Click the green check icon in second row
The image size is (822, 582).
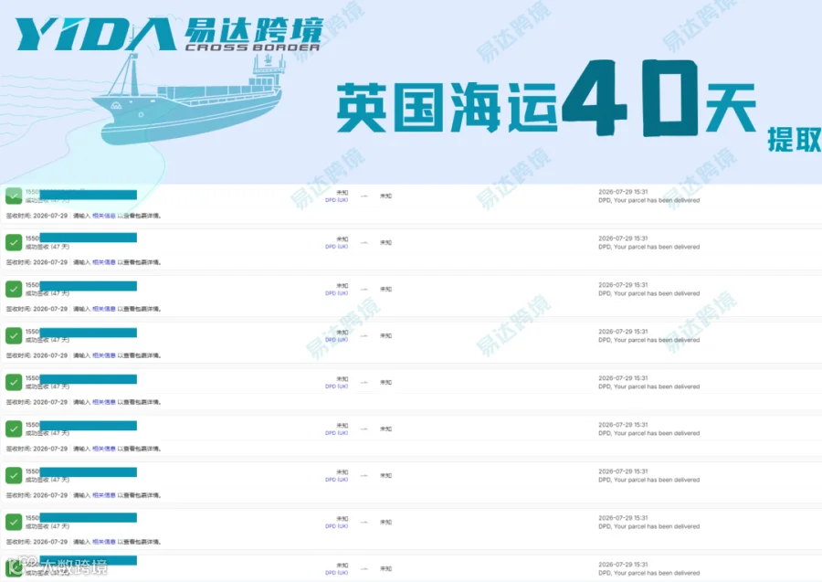coord(14,242)
